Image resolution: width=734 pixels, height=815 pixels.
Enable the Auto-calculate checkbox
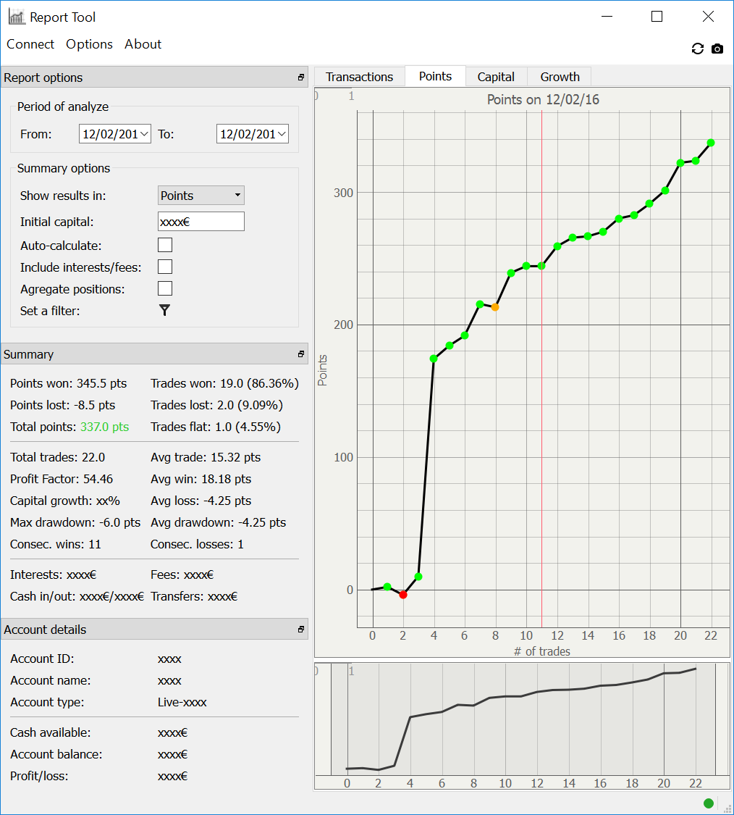[165, 246]
